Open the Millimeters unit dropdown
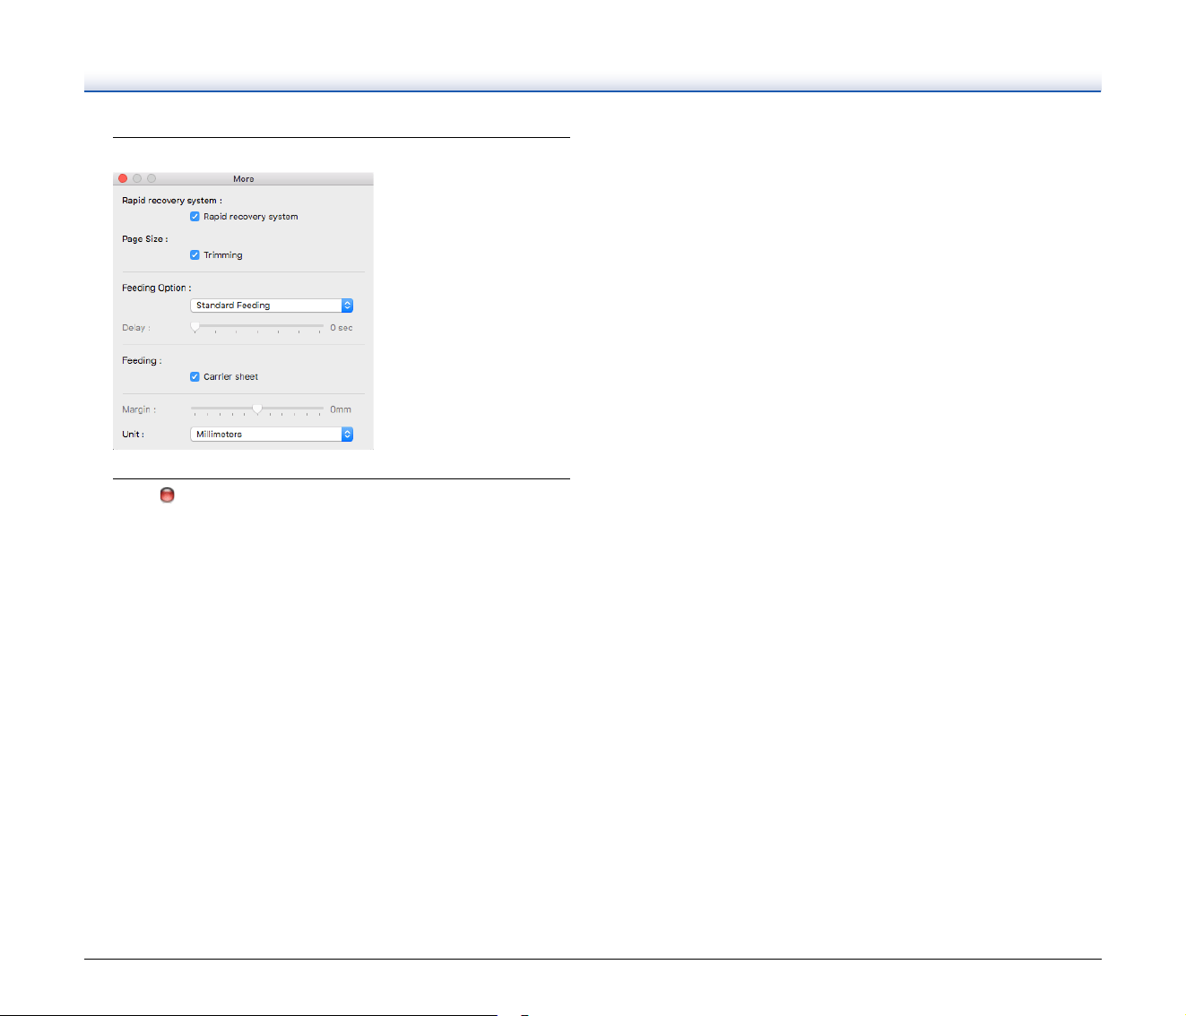Screen dimensions: 1186x1016 click(272, 435)
